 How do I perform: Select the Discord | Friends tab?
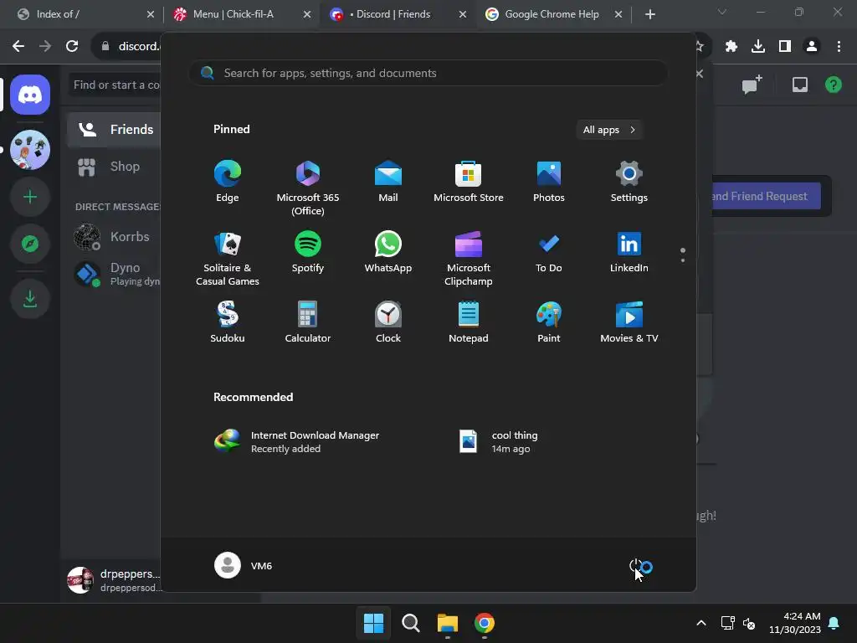398,14
